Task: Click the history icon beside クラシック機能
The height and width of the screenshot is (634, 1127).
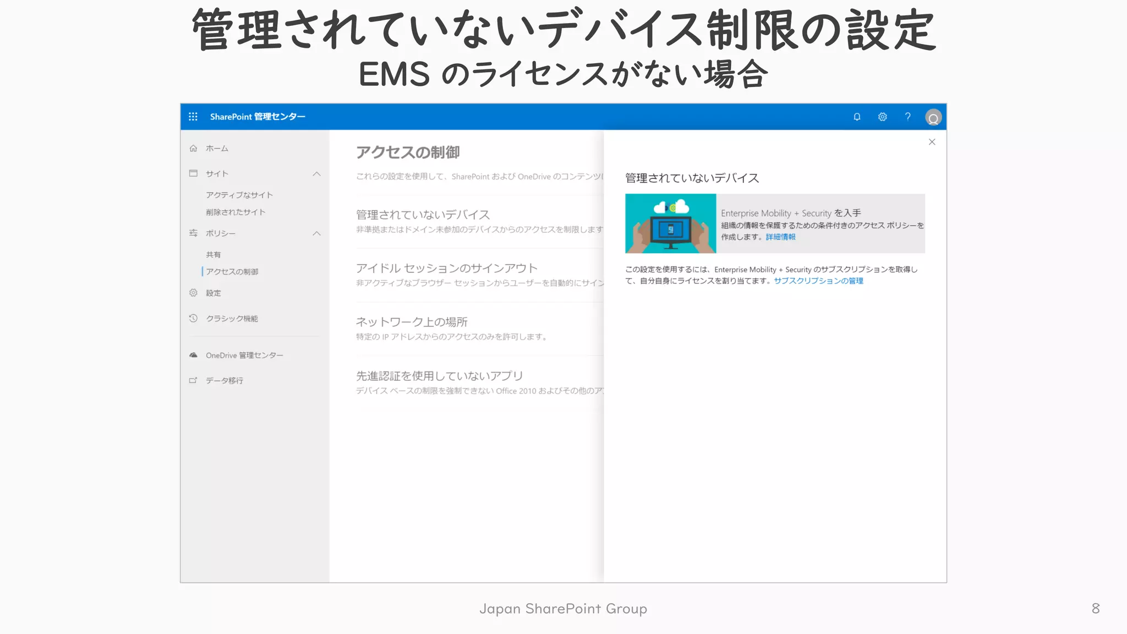Action: click(193, 318)
